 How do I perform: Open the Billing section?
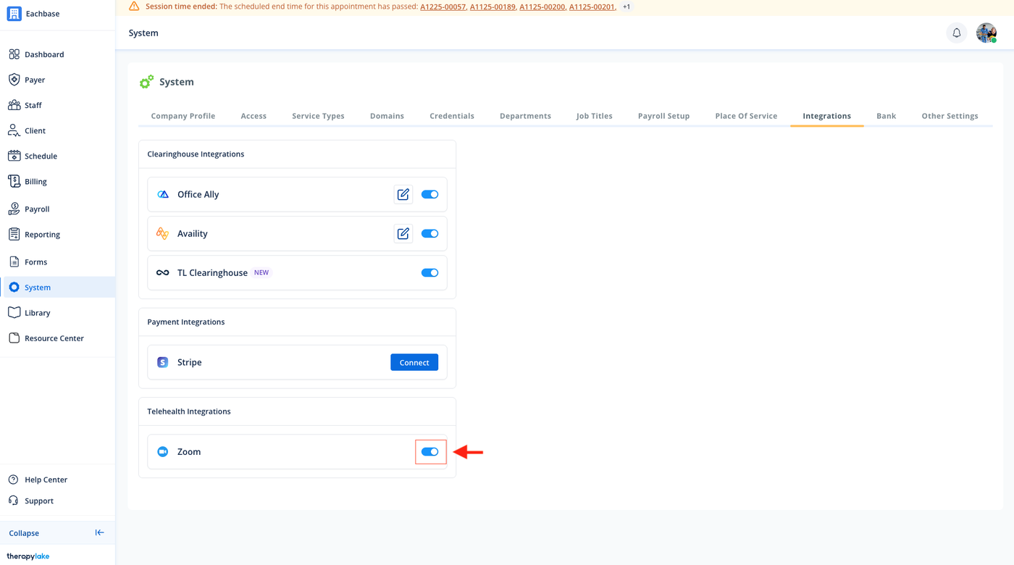tap(35, 182)
